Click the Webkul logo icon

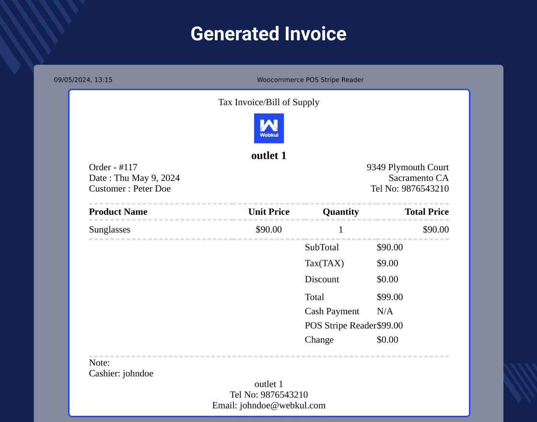268,128
